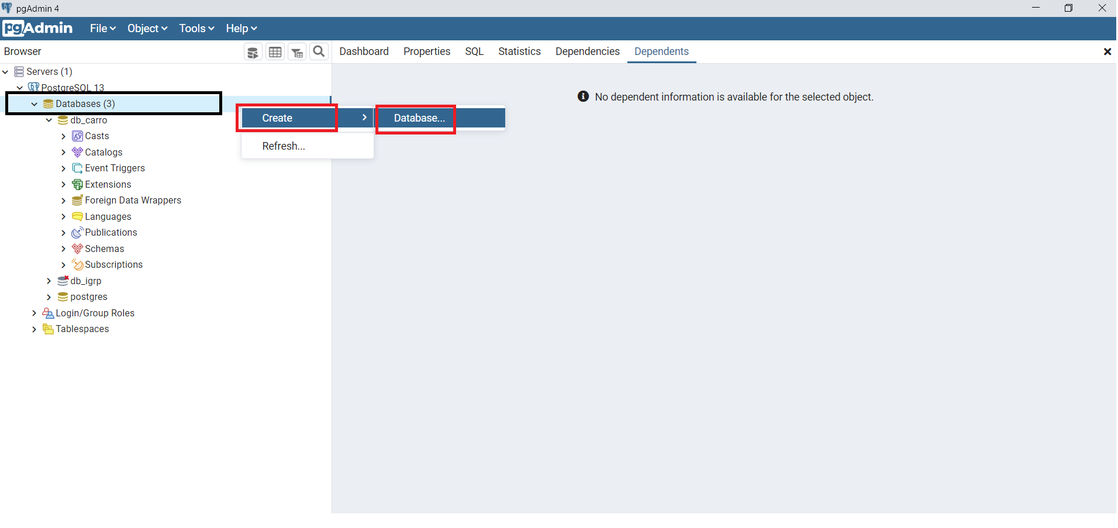The image size is (1118, 528).
Task: Click the Extensions node icon
Action: [77, 184]
